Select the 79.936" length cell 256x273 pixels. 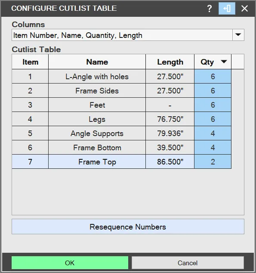170,133
